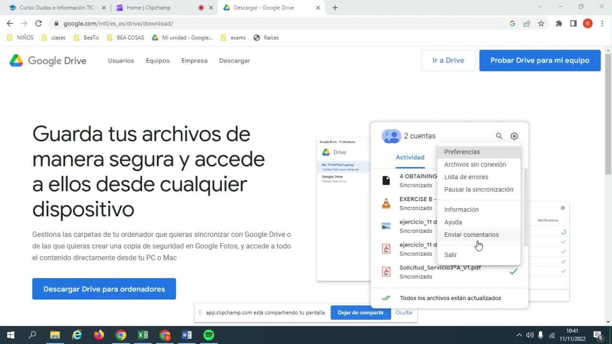Open the Windows Start menu
This screenshot has height=344, width=612.
(11, 335)
